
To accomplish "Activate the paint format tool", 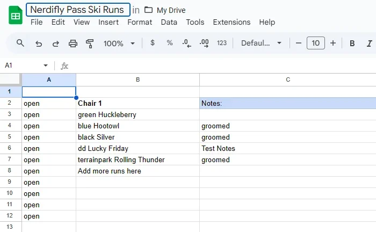I will point(90,43).
